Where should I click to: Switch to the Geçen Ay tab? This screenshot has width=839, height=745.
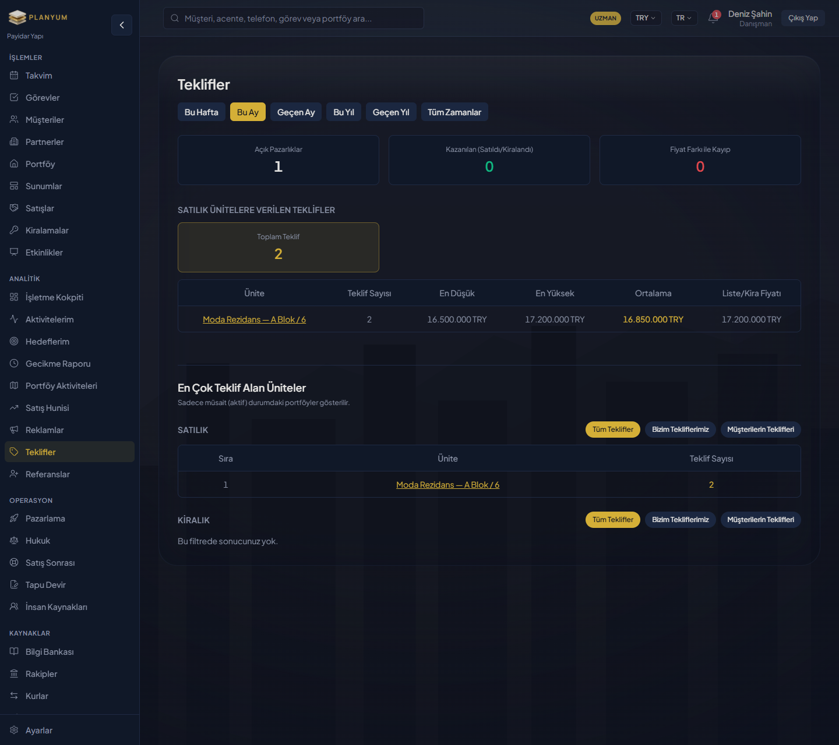click(x=296, y=112)
